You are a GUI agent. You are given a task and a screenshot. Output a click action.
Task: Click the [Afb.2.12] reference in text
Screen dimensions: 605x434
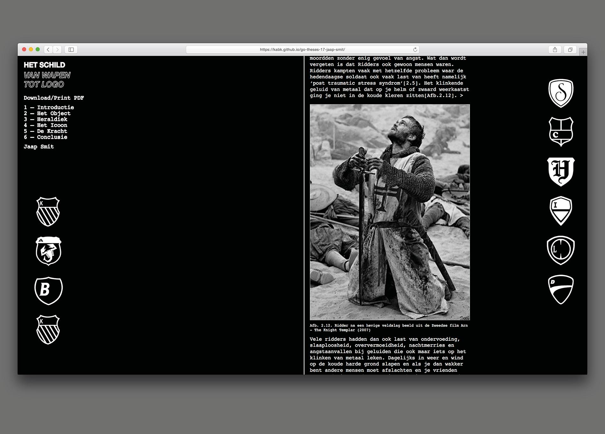click(x=440, y=96)
